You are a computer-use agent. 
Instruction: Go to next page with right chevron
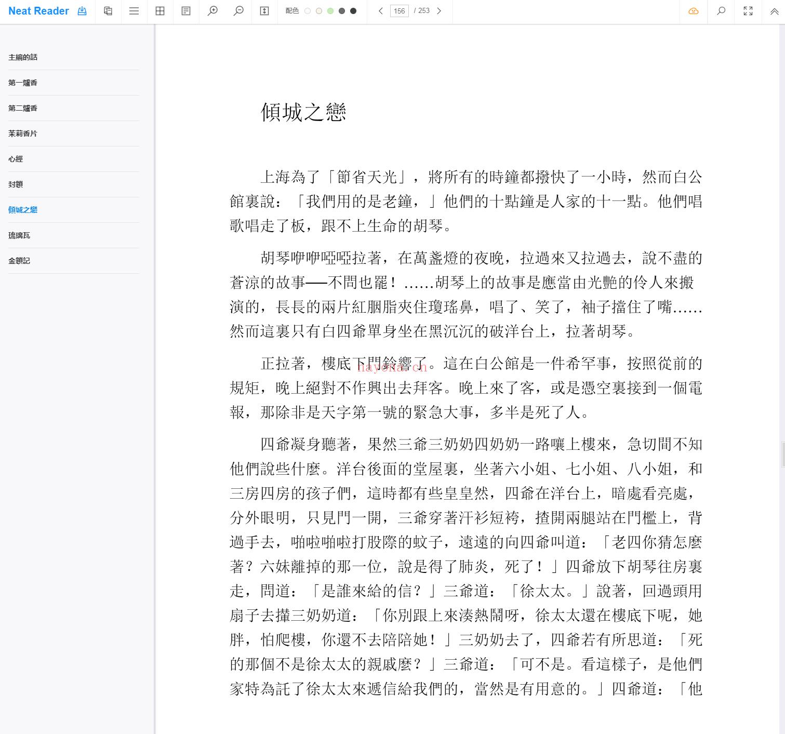click(439, 11)
